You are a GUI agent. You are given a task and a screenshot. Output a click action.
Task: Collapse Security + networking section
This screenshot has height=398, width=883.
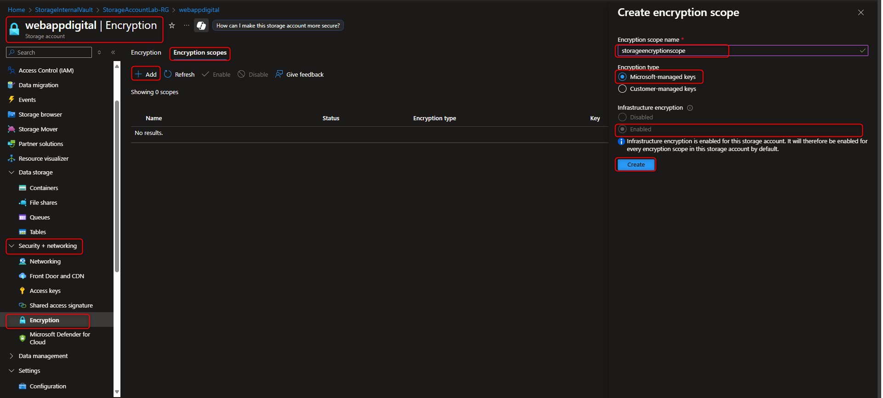[x=11, y=246]
